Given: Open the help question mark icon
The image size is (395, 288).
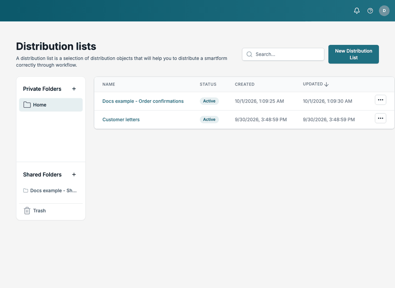Looking at the screenshot, I should tap(370, 11).
